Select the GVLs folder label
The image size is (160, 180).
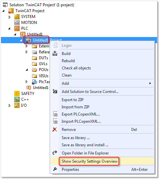[43, 64]
